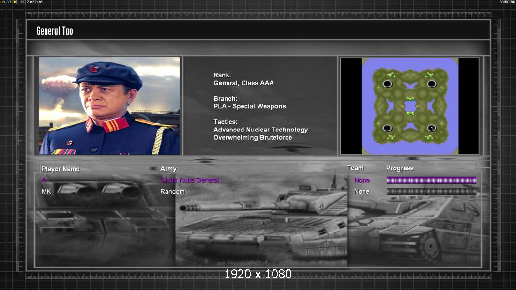Viewport: 516px width, 290px height.
Task: Click player name 'A' in purple
Action: click(44, 180)
